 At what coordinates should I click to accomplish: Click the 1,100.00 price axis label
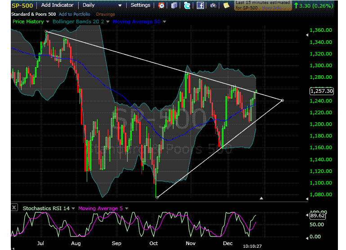(321, 183)
